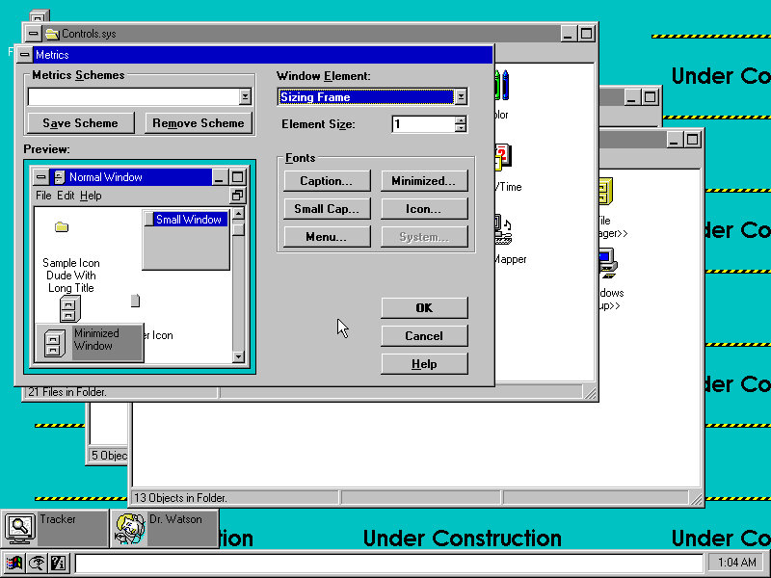Open the Color crayons icon
This screenshot has height=578, width=771.
(502, 87)
